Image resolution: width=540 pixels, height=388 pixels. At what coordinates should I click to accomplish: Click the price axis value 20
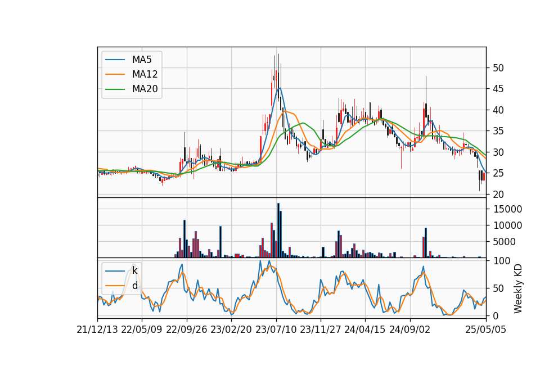[498, 195]
